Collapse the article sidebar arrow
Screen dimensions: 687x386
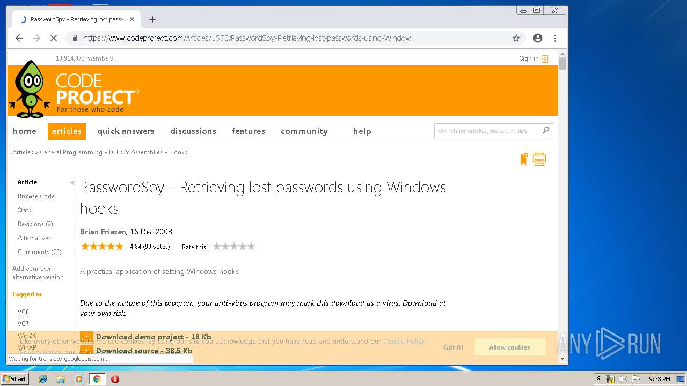(72, 183)
